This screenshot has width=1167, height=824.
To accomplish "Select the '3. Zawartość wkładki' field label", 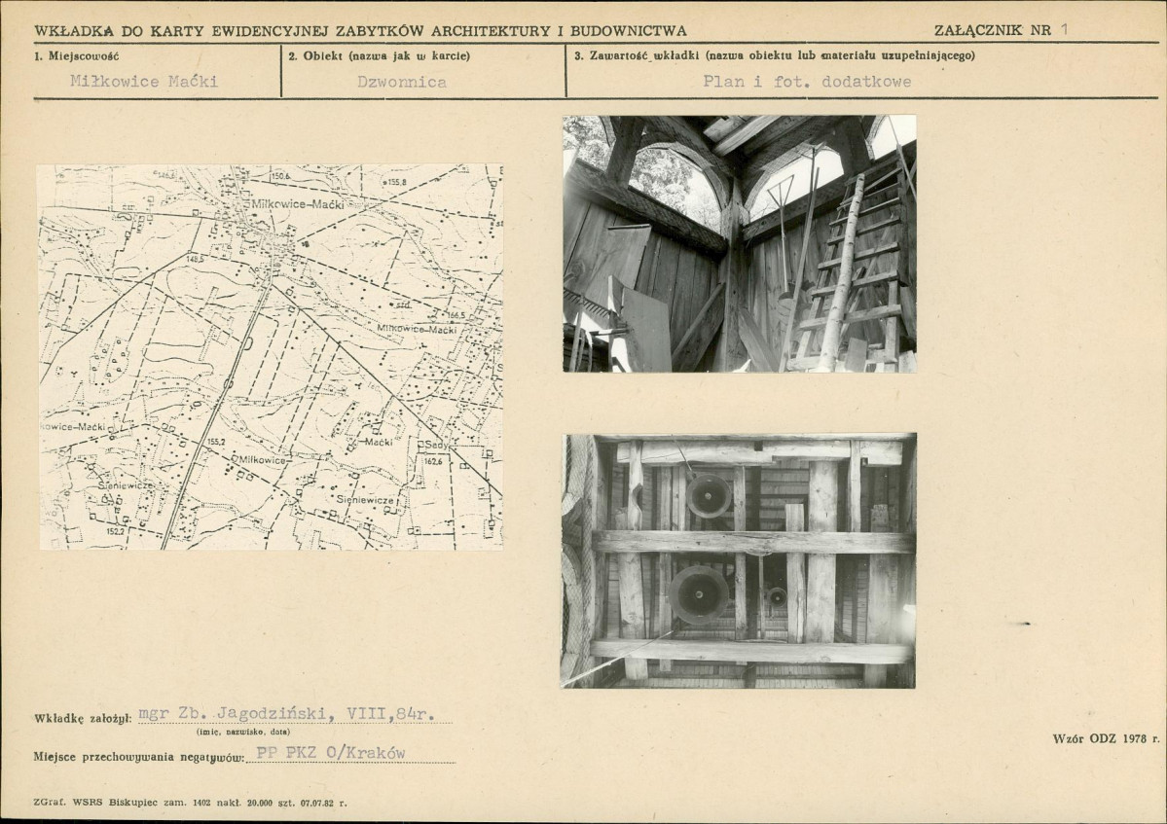I will tap(774, 55).
